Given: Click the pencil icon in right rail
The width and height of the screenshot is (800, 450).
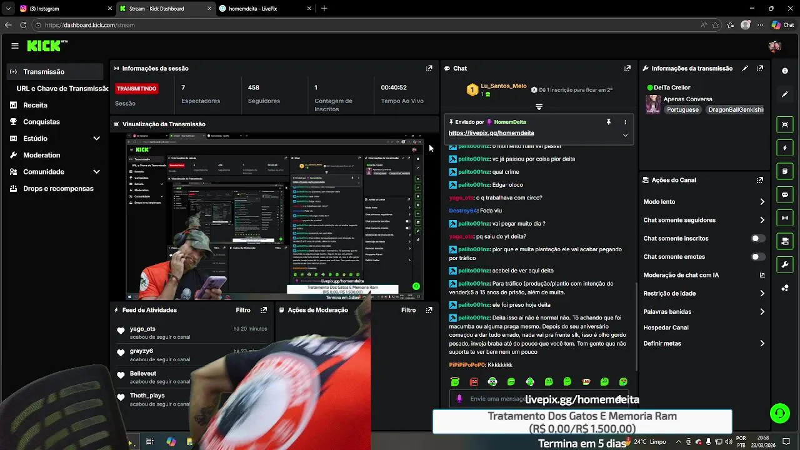Looking at the screenshot, I should 785,94.
